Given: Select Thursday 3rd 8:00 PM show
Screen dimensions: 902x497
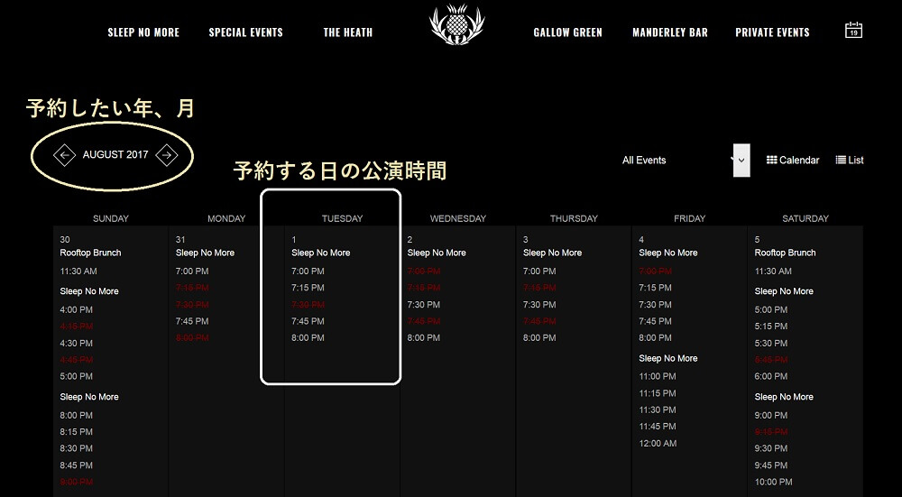Looking at the screenshot, I should tap(539, 337).
